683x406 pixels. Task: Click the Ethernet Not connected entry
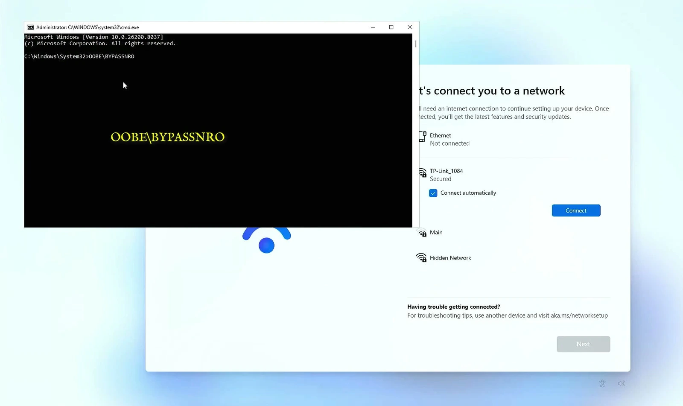(x=449, y=139)
